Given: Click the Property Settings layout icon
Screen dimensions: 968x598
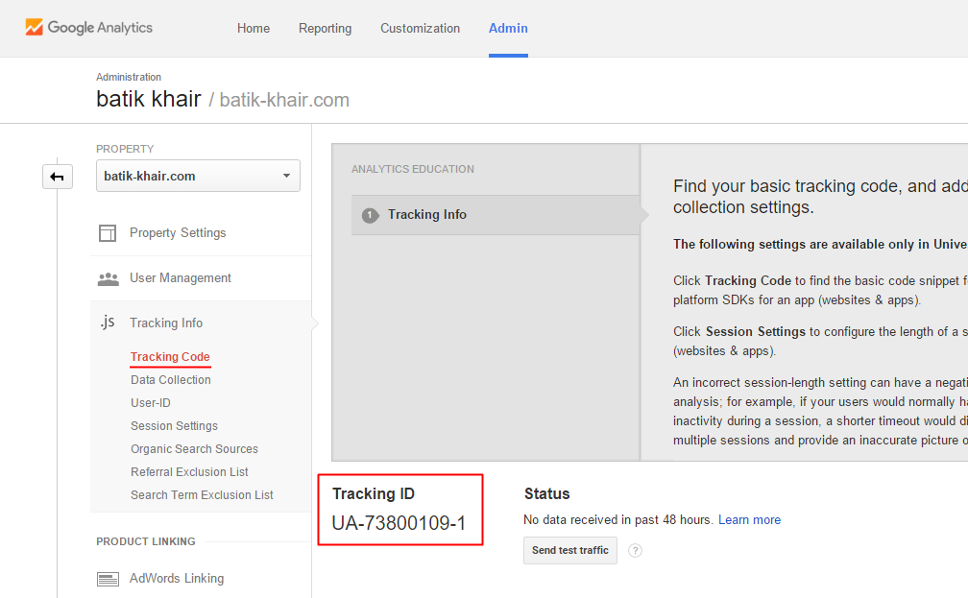Looking at the screenshot, I should [x=108, y=233].
